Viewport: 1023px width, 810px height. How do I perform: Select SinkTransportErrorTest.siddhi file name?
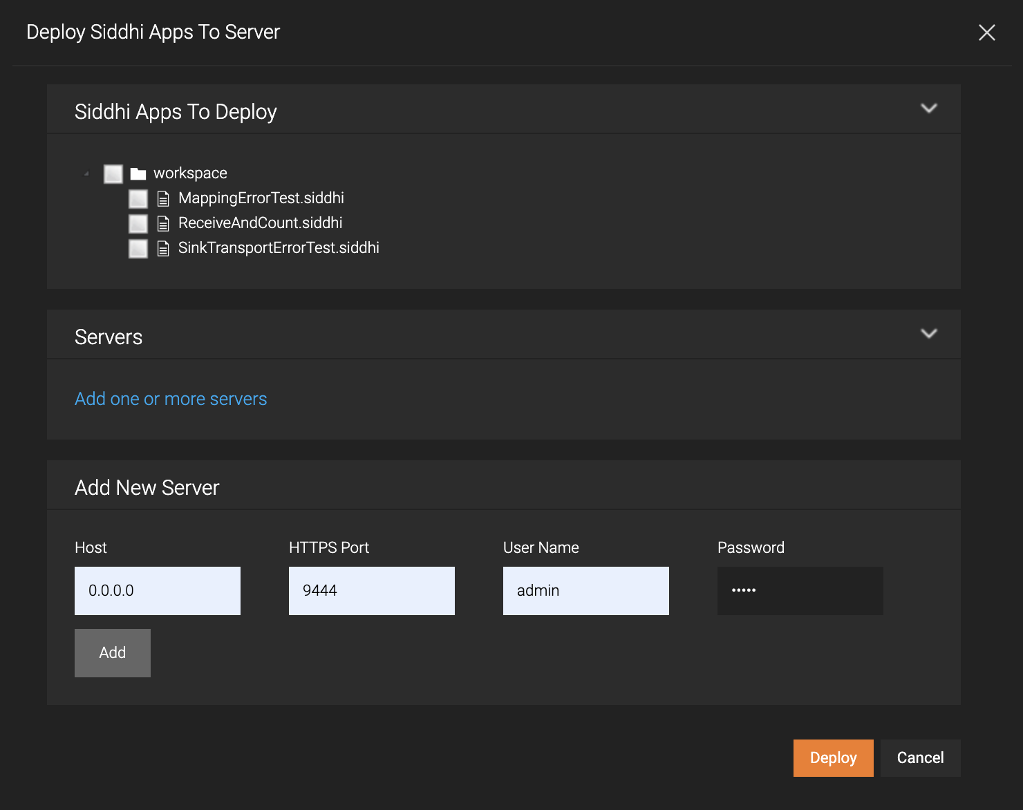(x=279, y=247)
